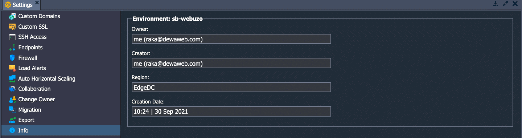Open the SSH Access terminal icon

[x=12, y=37]
